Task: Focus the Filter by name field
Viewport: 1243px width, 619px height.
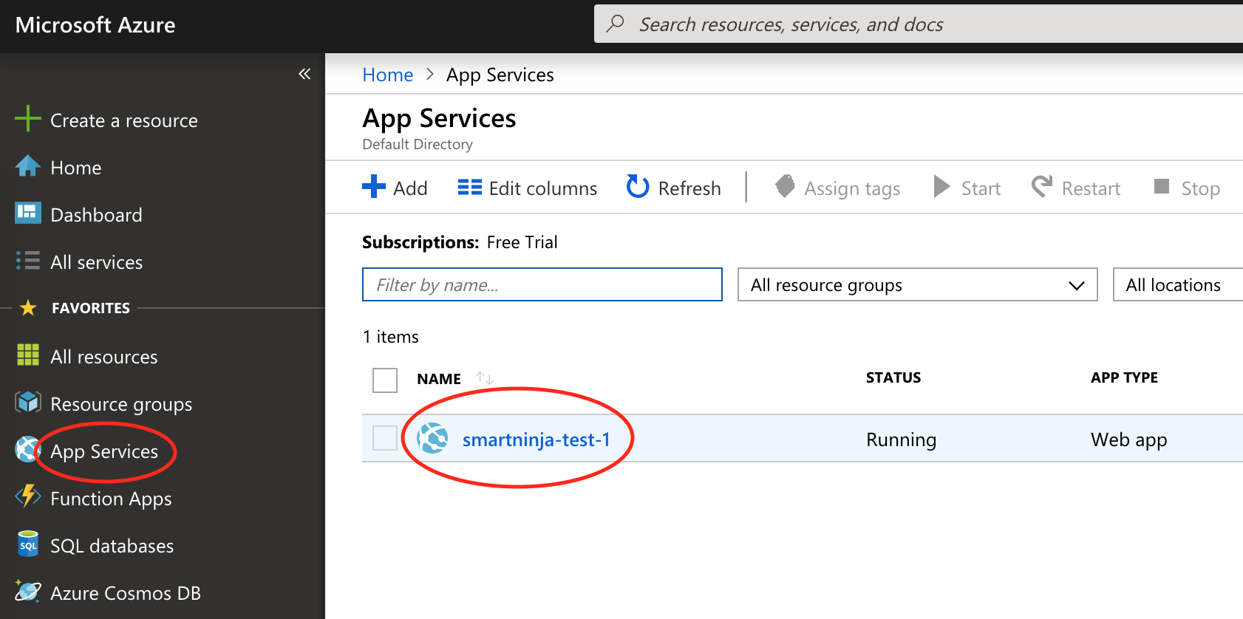Action: point(542,284)
